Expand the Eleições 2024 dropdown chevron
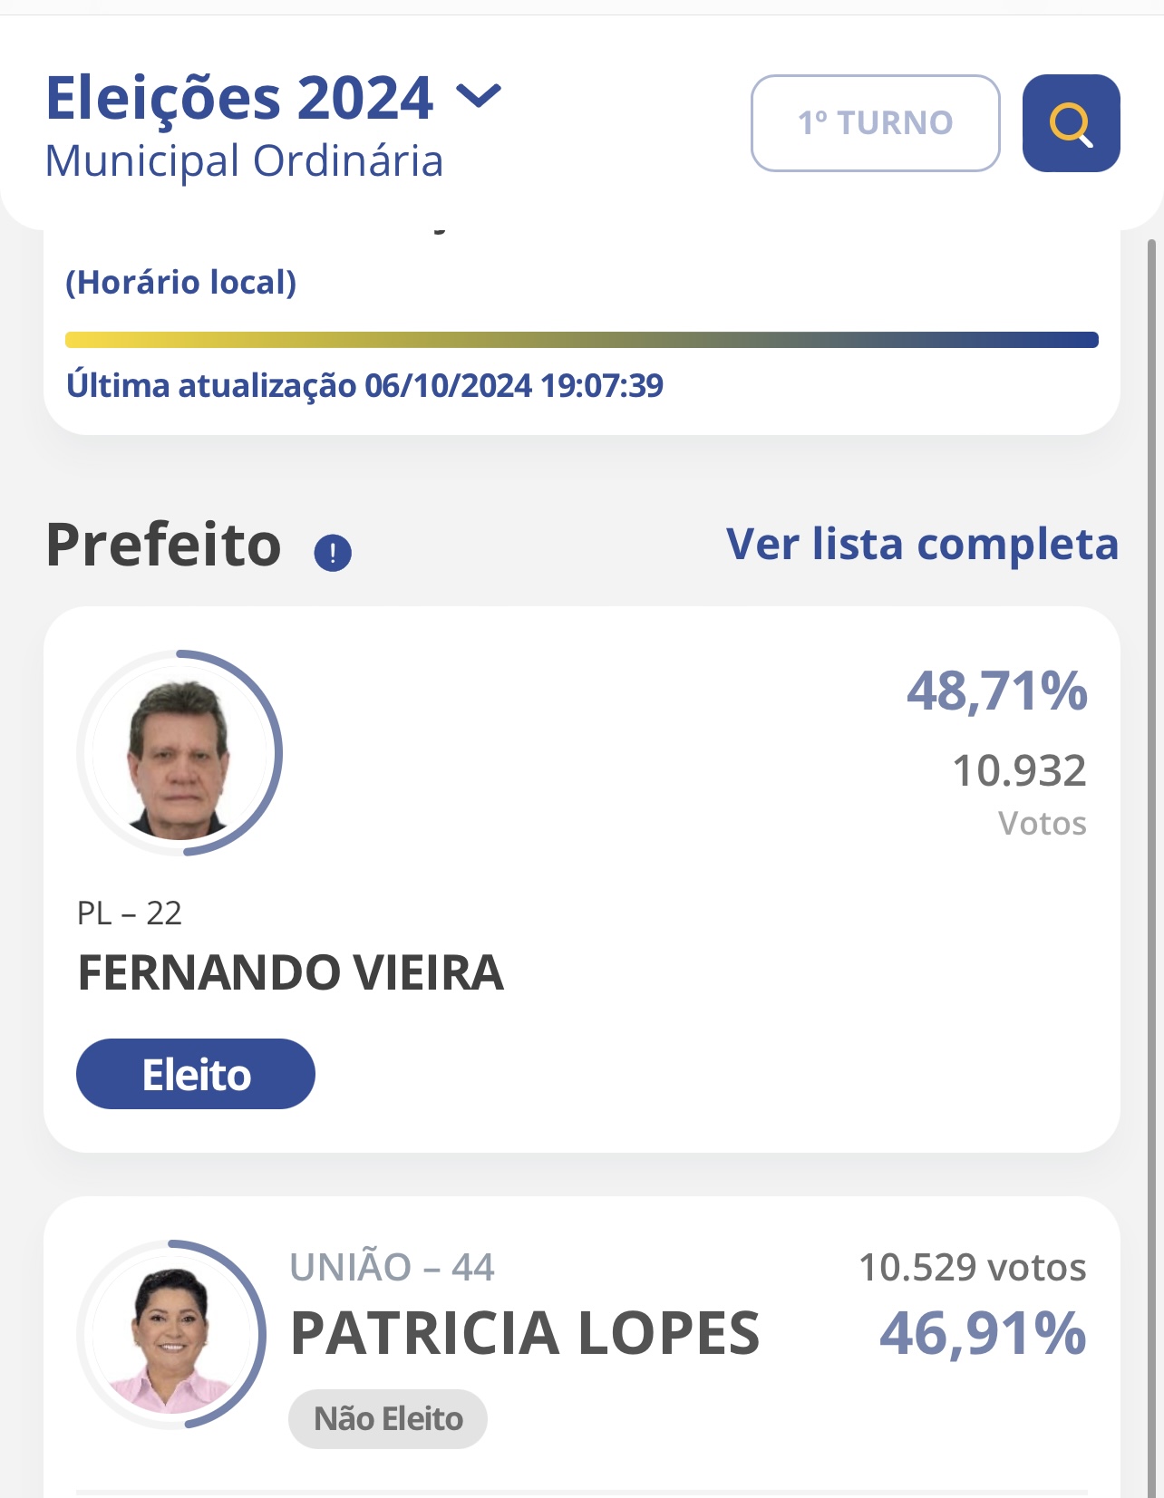The width and height of the screenshot is (1164, 1498). [x=478, y=95]
